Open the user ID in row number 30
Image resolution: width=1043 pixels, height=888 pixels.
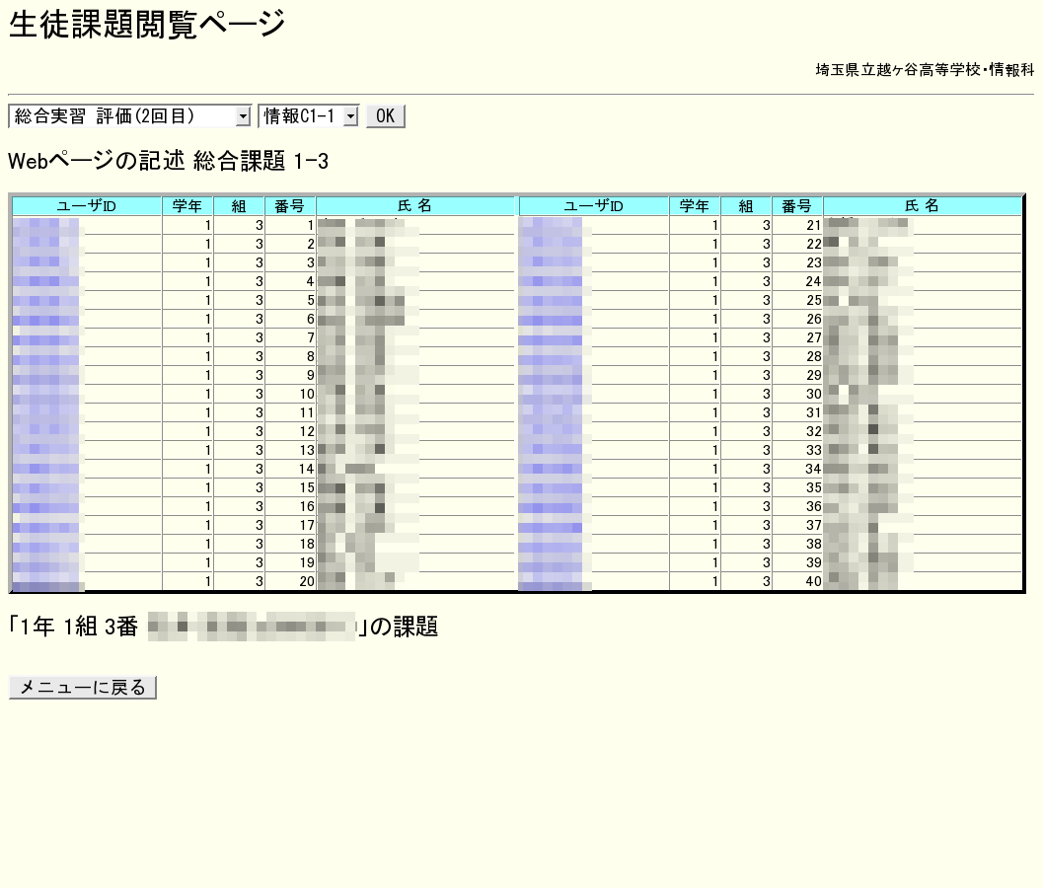[555, 395]
